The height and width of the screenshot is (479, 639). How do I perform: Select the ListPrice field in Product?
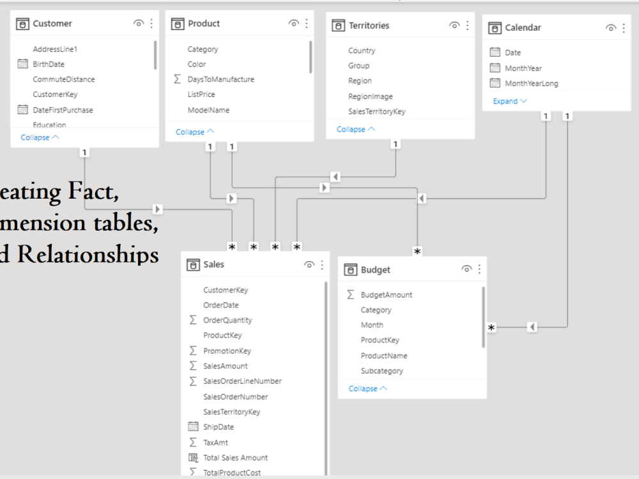pyautogui.click(x=201, y=94)
